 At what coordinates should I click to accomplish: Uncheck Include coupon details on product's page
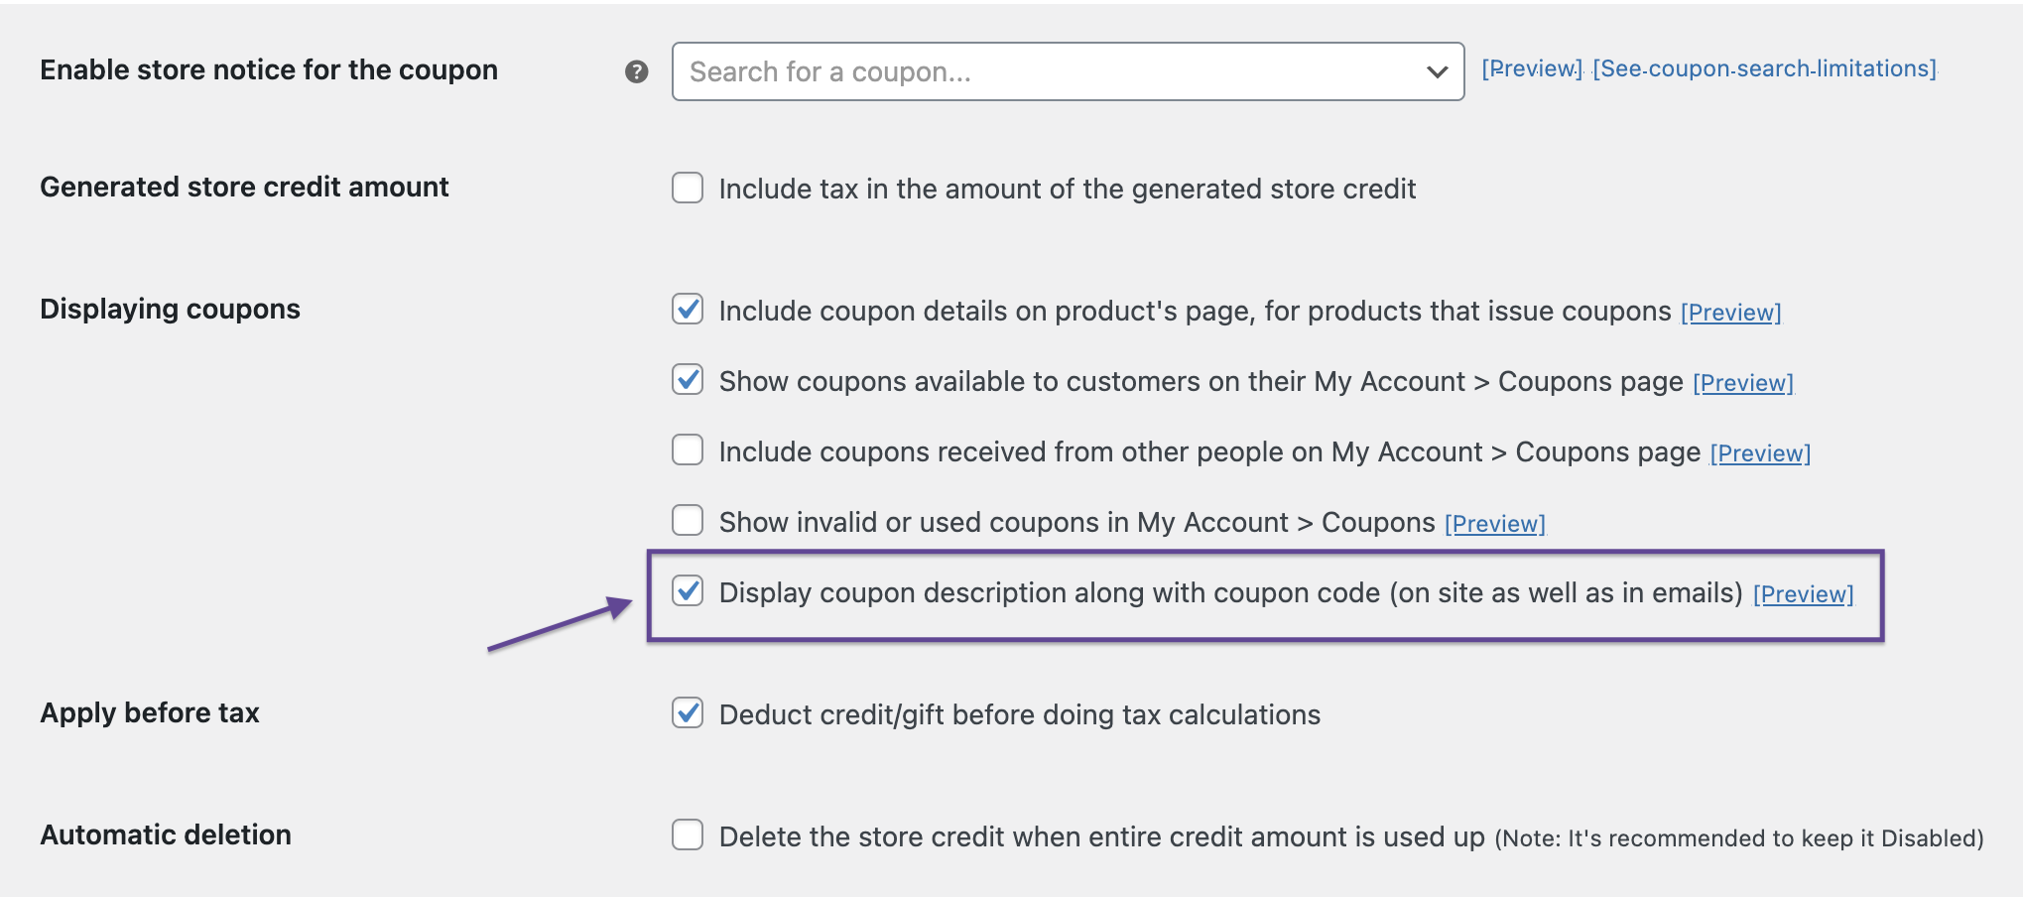[688, 309]
